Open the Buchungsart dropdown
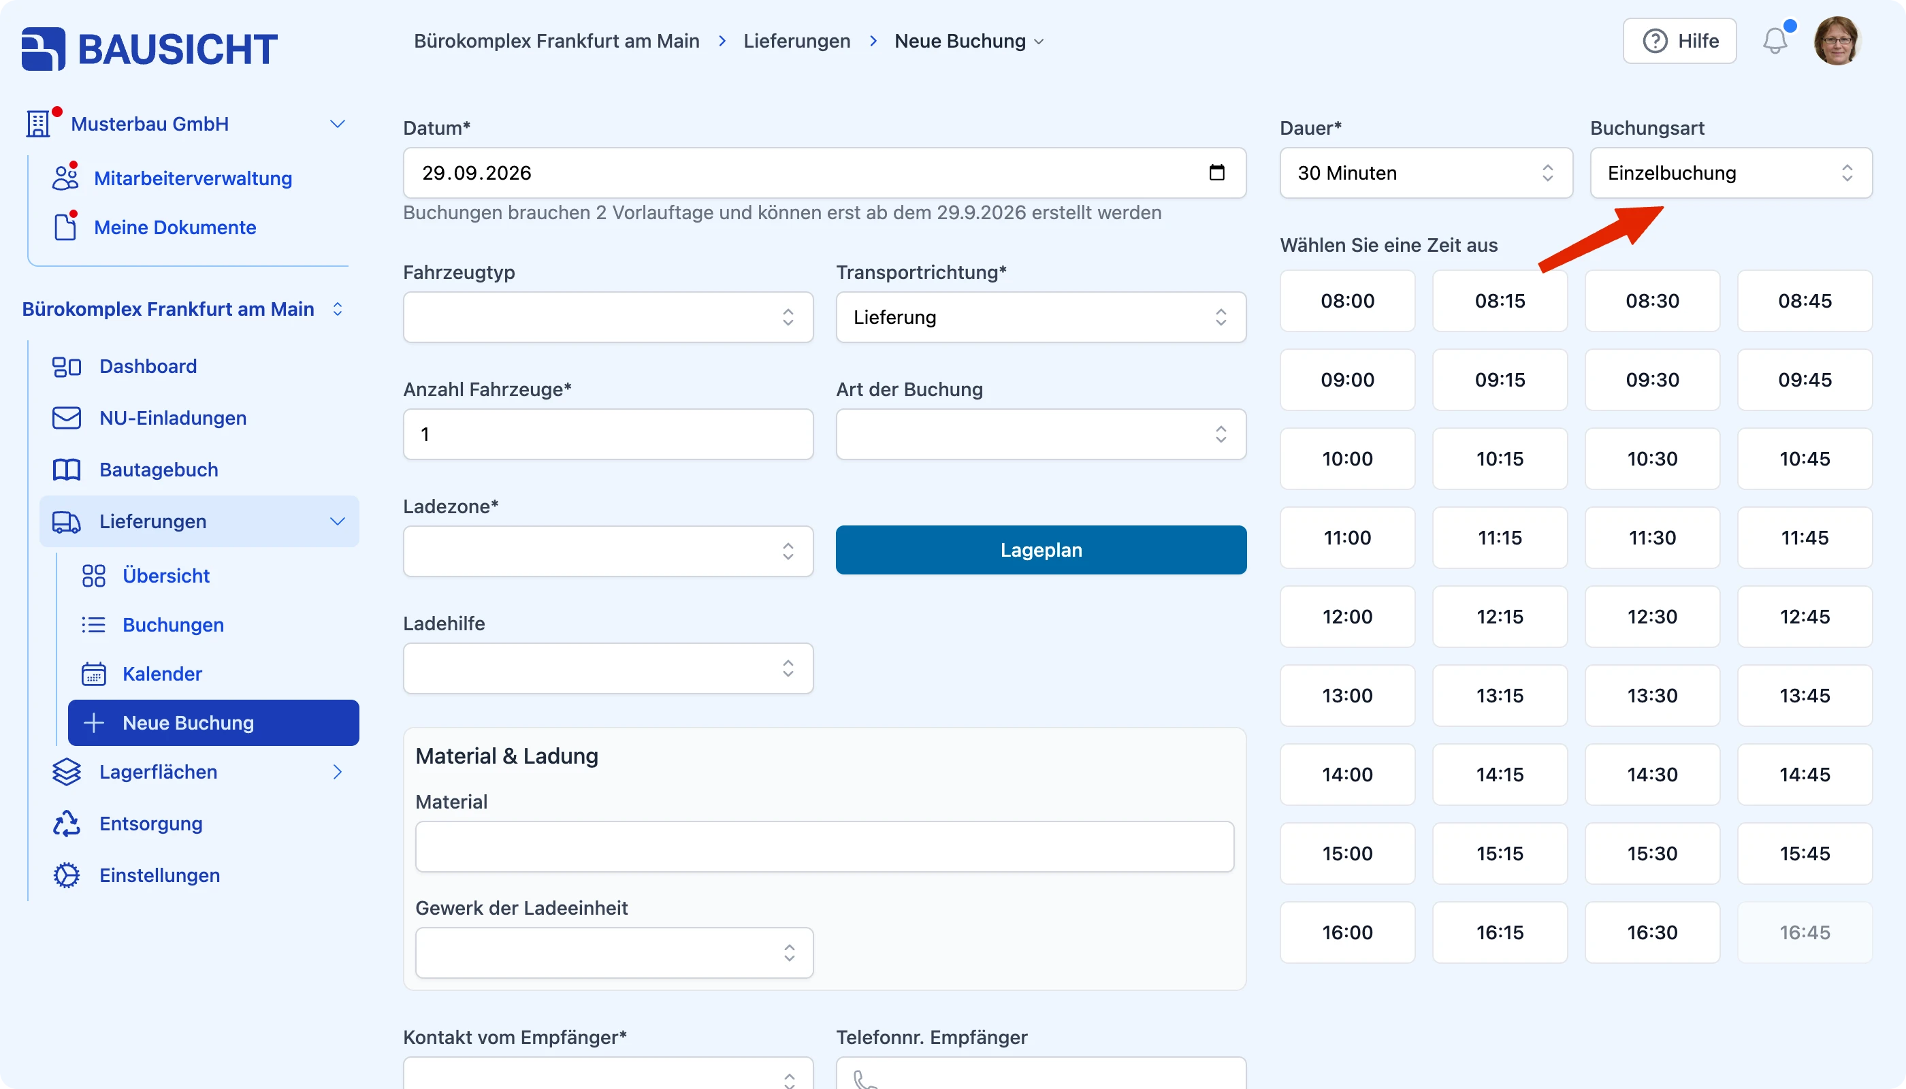The height and width of the screenshot is (1089, 1906). coord(1731,173)
